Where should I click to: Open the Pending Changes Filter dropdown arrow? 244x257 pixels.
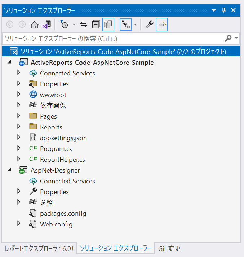(74, 24)
